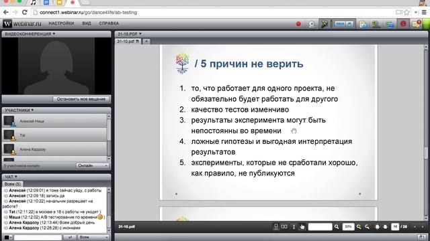This screenshot has width=430, height=241.
Task: Open the ВИД menu
Action: (87, 23)
